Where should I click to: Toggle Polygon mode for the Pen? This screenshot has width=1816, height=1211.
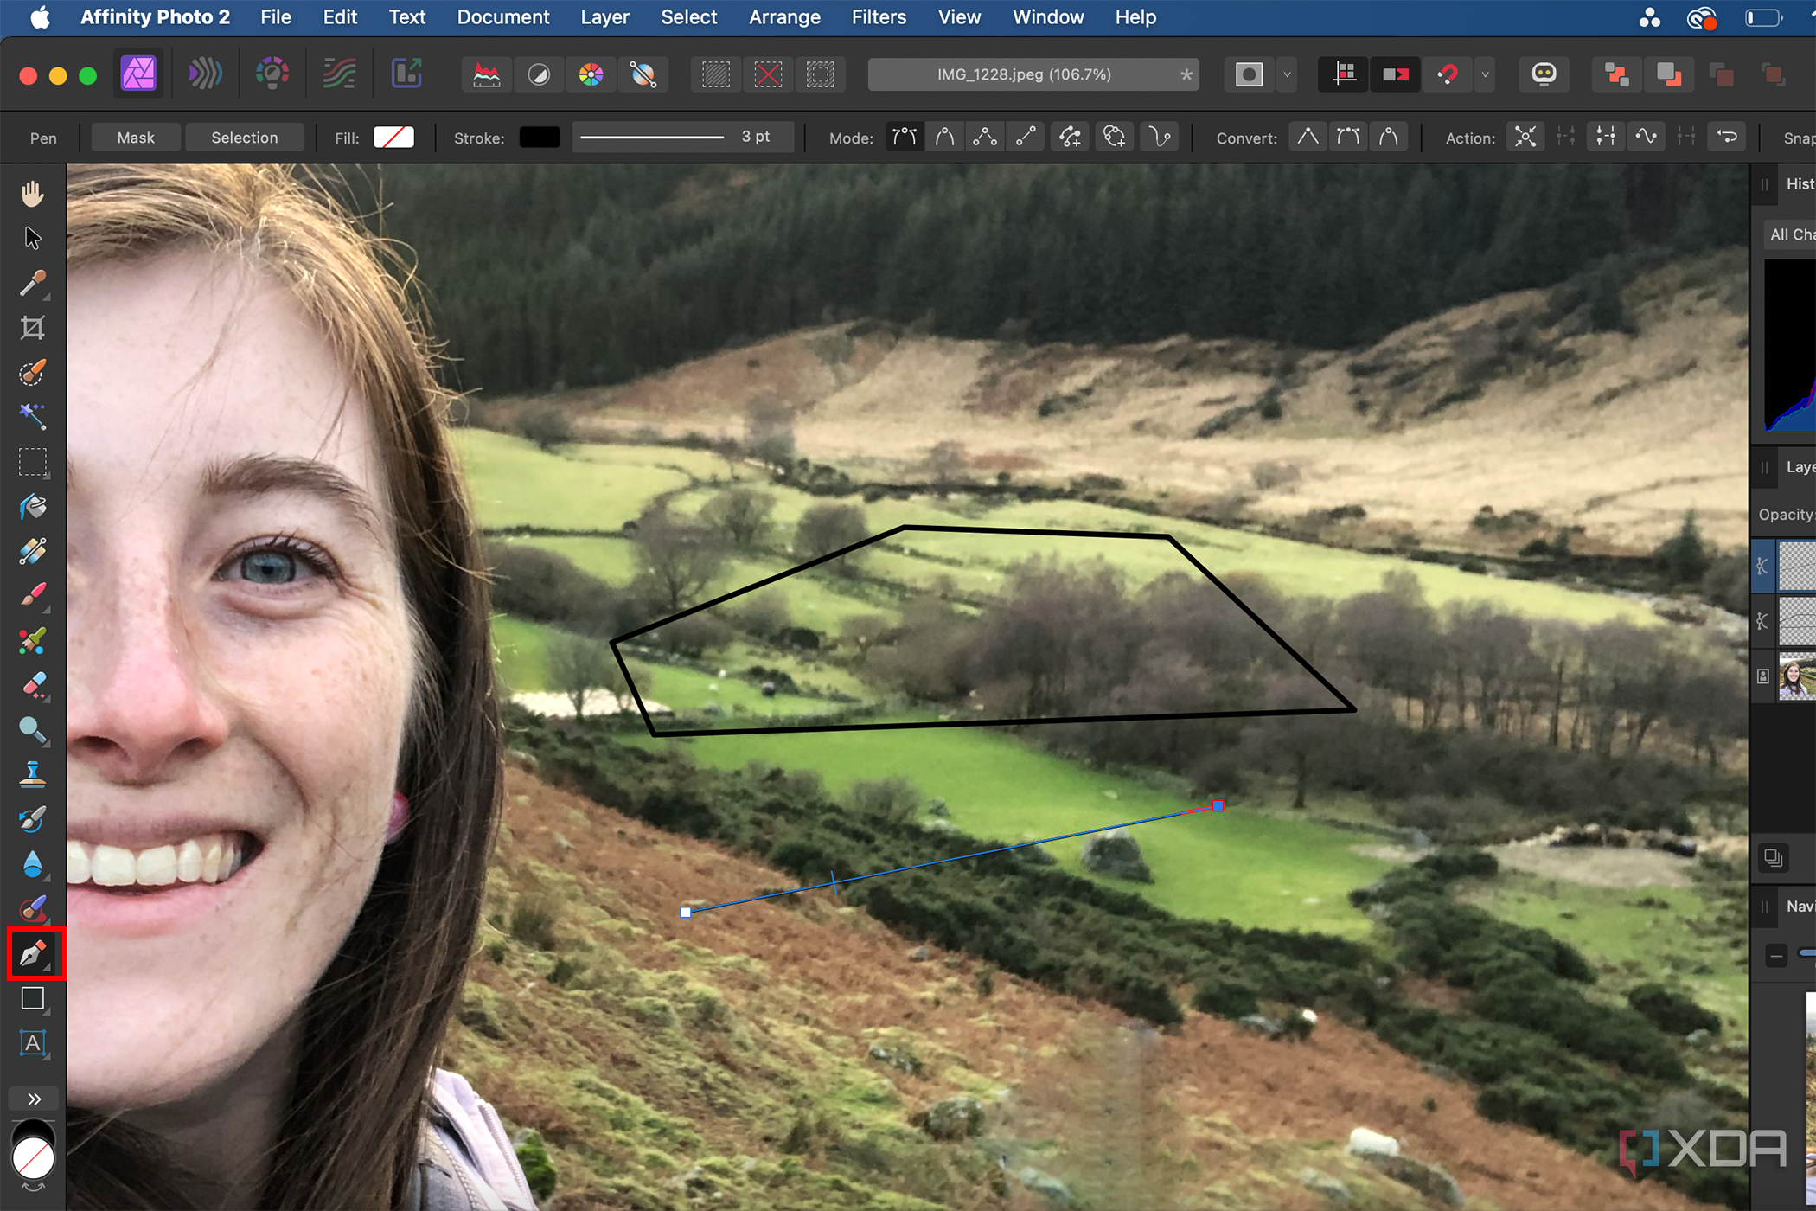(x=985, y=138)
